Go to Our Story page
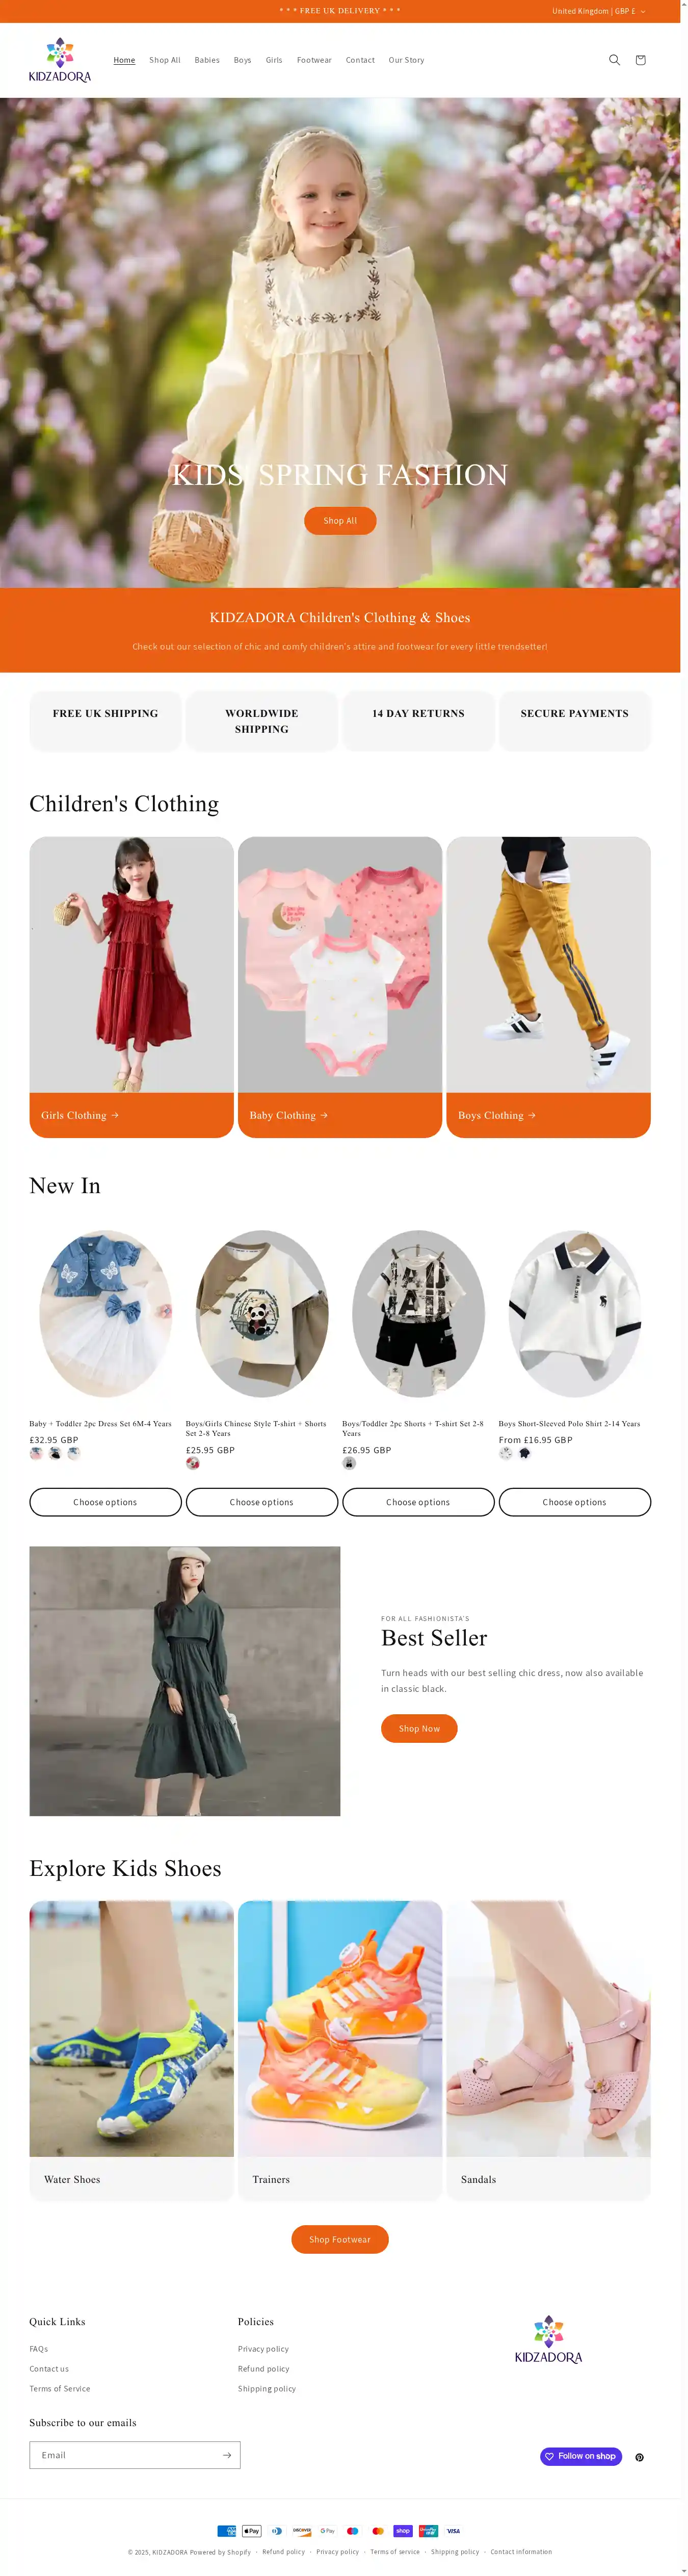The image size is (688, 2576). tap(406, 60)
